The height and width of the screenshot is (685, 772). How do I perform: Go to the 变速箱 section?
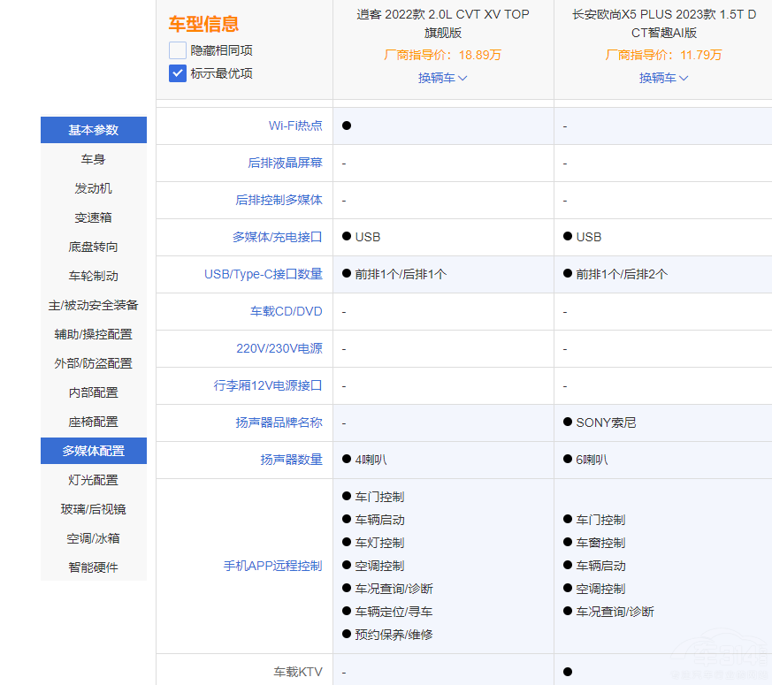point(93,217)
